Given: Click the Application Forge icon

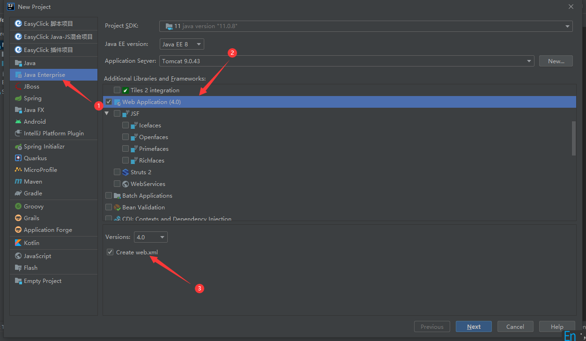Looking at the screenshot, I should [18, 230].
